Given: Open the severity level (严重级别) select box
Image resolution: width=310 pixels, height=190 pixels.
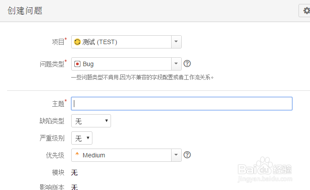Looking at the screenshot, I should pyautogui.click(x=82, y=138).
